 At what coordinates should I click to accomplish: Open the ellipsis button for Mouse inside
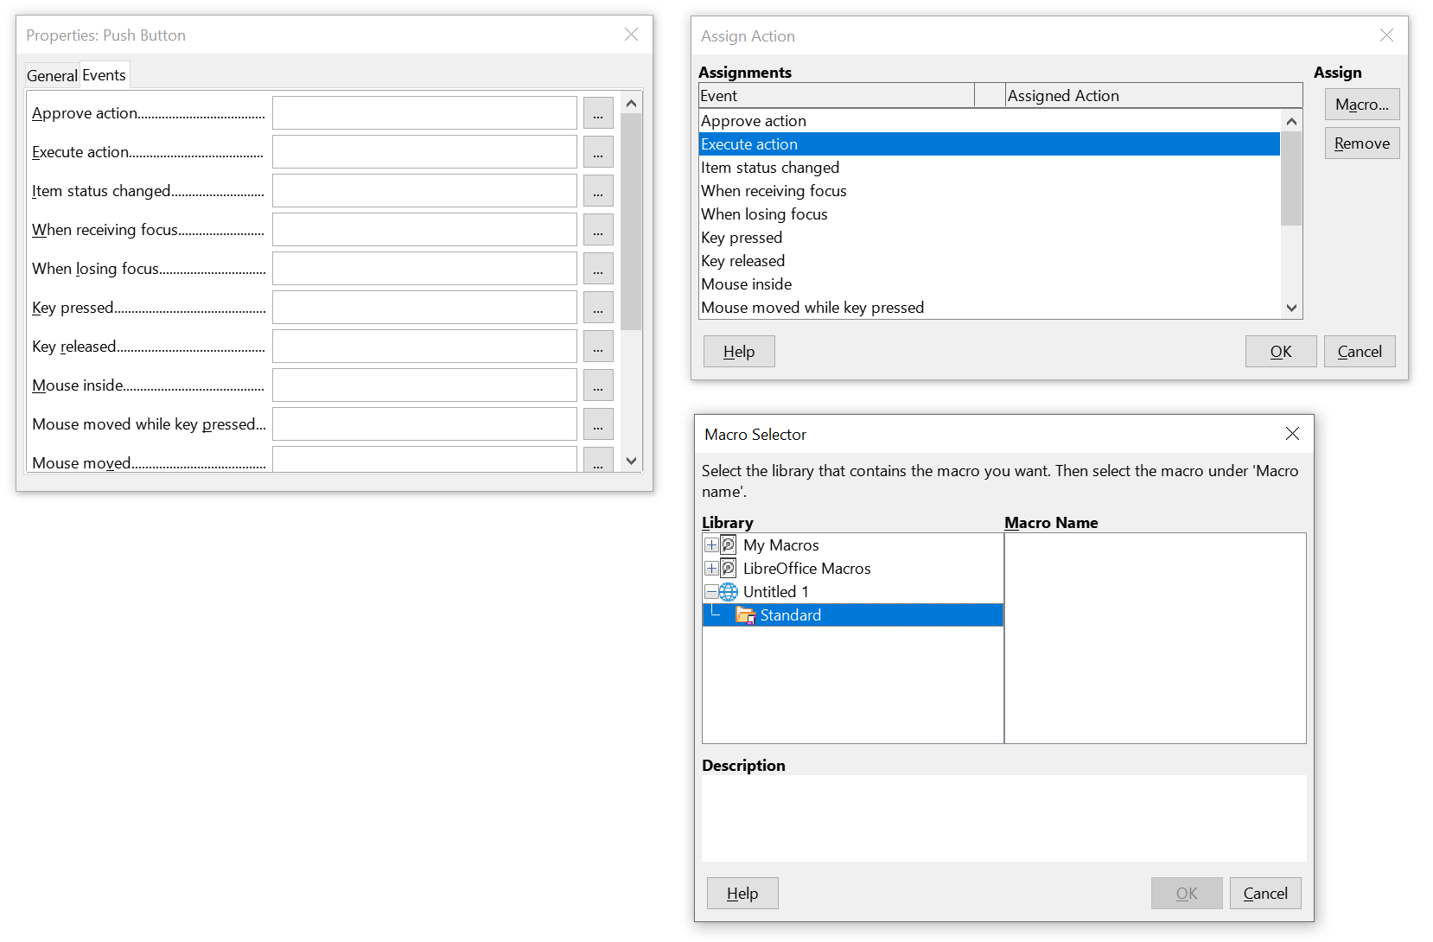click(598, 385)
